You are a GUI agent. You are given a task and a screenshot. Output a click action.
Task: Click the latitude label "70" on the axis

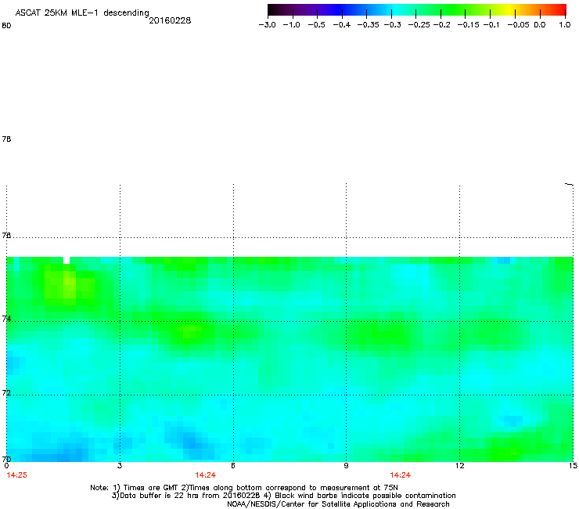[6, 459]
